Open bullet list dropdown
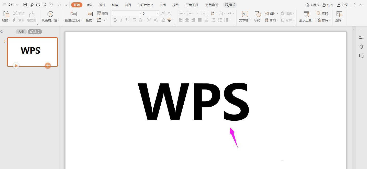 [185, 13]
